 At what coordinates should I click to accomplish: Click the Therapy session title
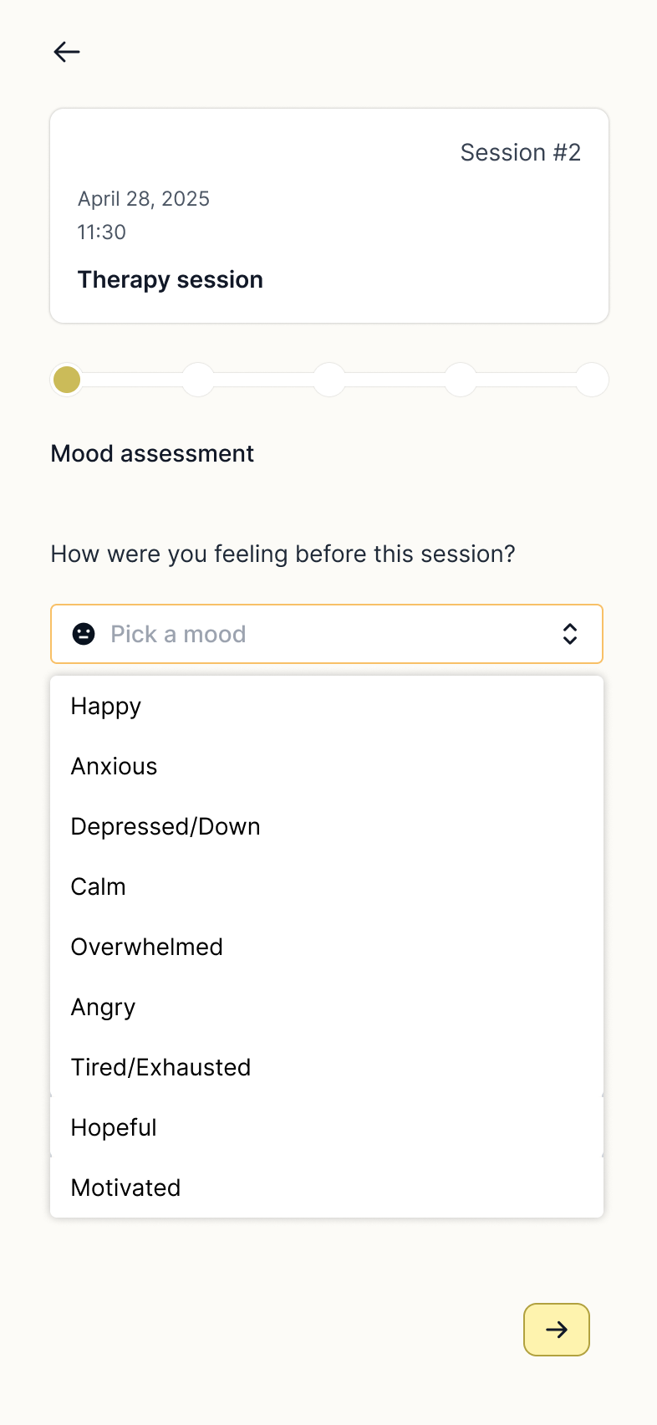pos(170,279)
